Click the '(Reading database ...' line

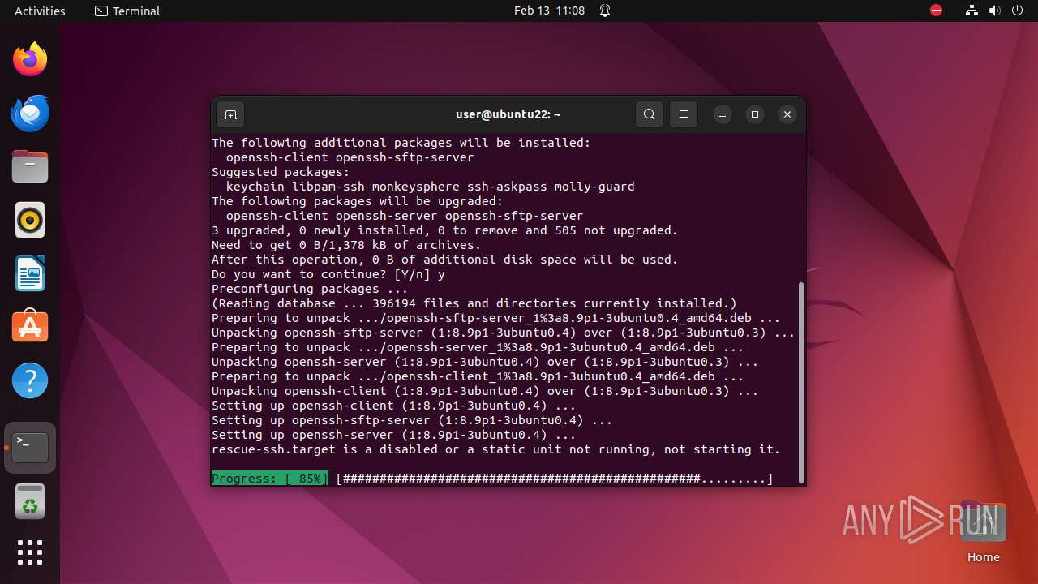474,303
